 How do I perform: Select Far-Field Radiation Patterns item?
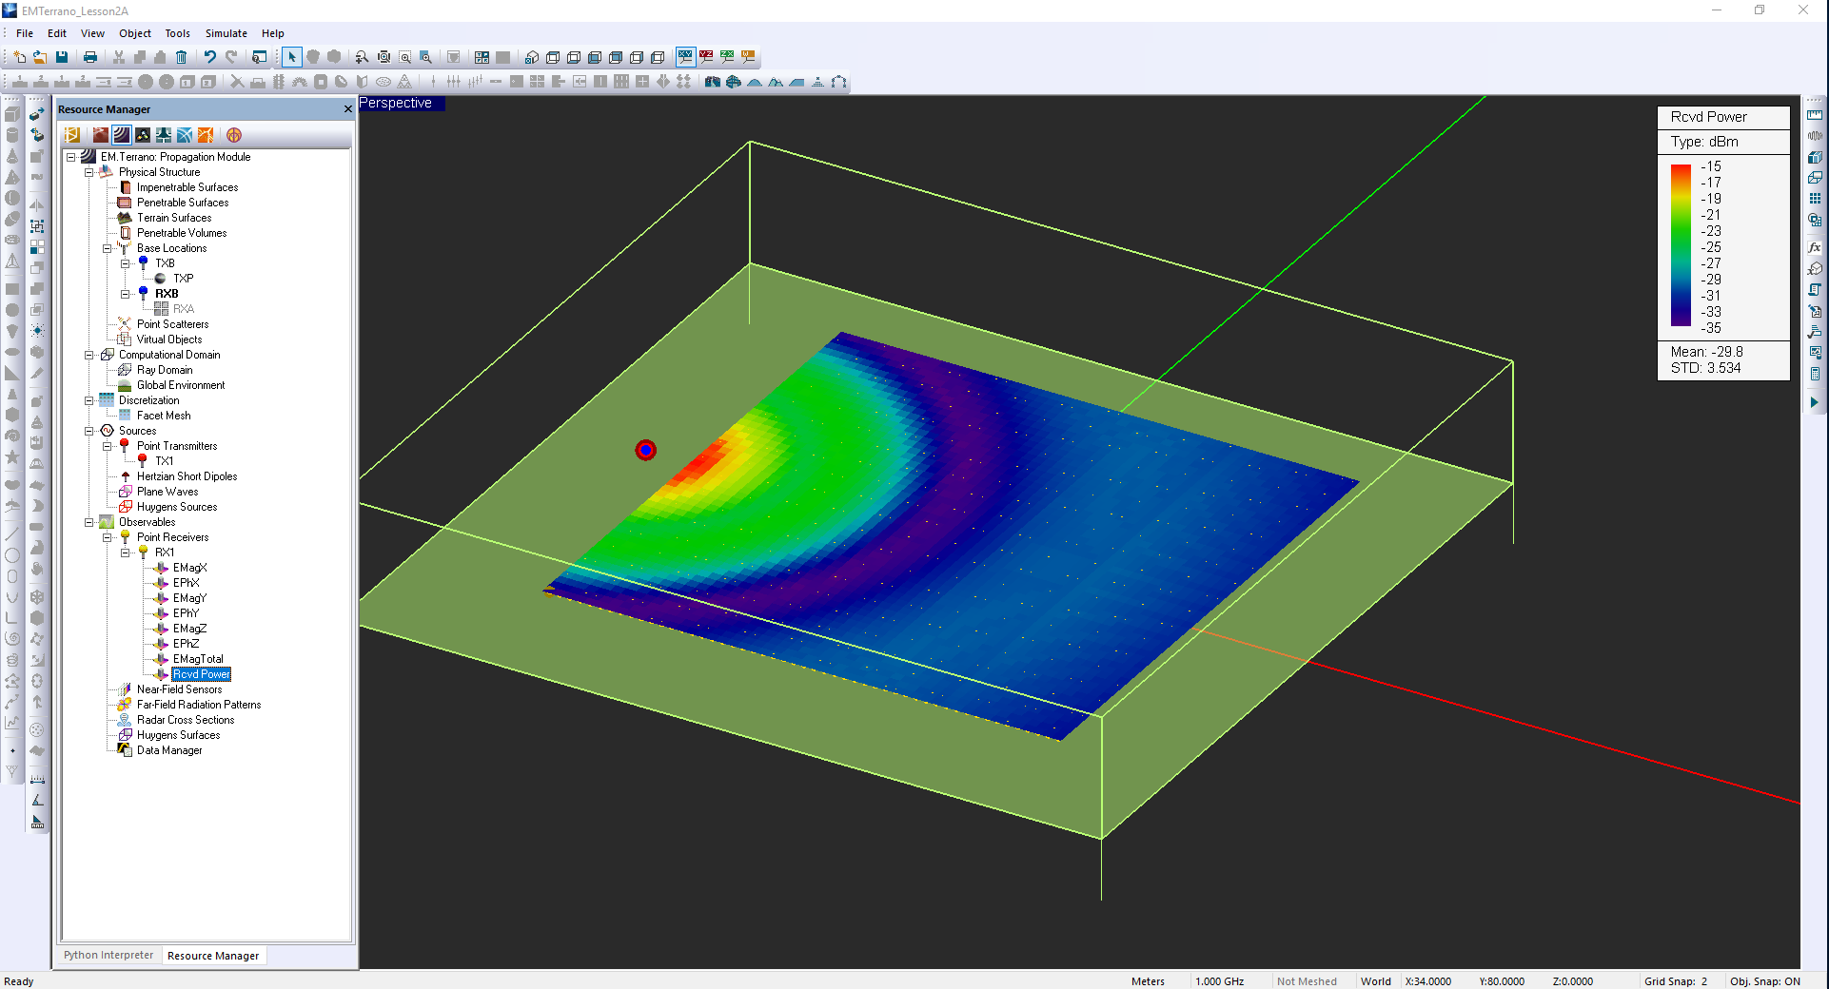tap(198, 705)
